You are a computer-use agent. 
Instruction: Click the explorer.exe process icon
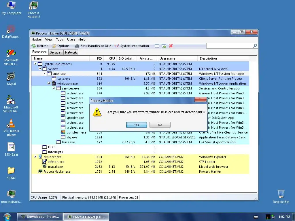click(40, 157)
